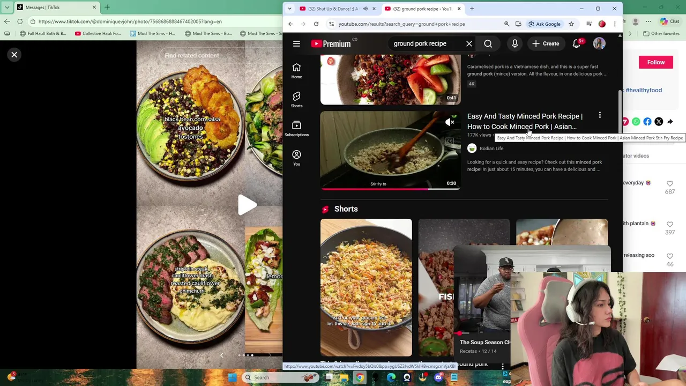Click the YouTube Premium logo
The height and width of the screenshot is (386, 686).
[x=331, y=44]
